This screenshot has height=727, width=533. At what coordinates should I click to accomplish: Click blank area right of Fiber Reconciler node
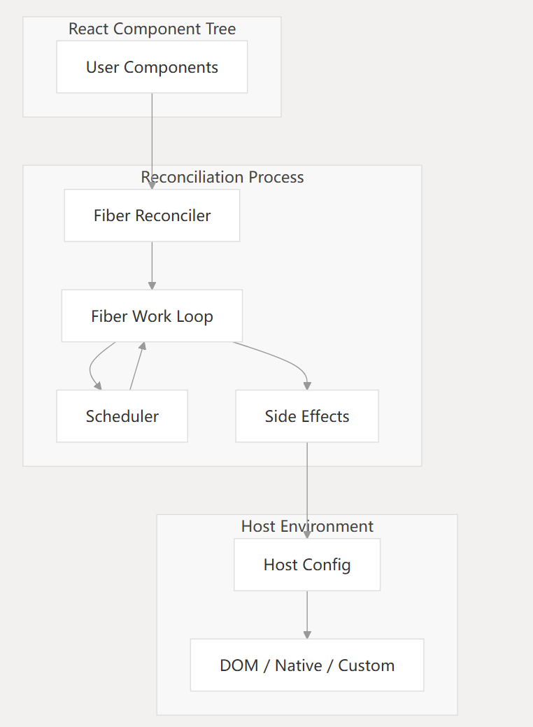pyautogui.click(x=329, y=216)
